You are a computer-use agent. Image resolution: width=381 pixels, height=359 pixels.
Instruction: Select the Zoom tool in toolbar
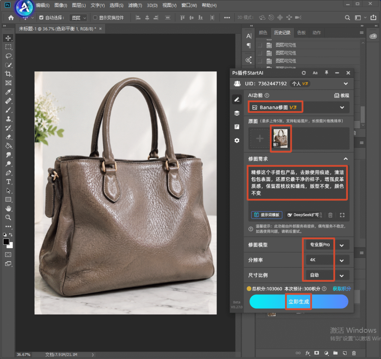pos(8,217)
